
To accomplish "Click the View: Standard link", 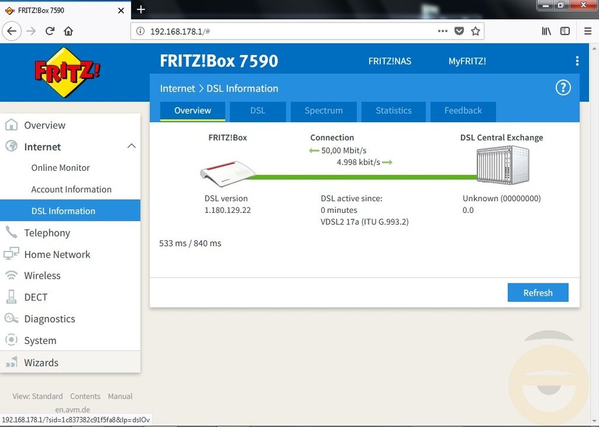I will click(x=37, y=396).
